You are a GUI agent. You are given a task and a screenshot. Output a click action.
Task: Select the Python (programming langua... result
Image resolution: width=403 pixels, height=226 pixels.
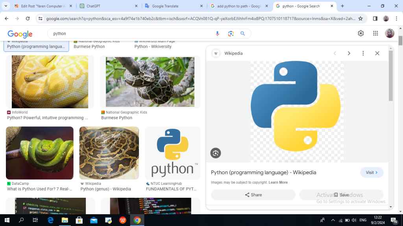pos(36,46)
